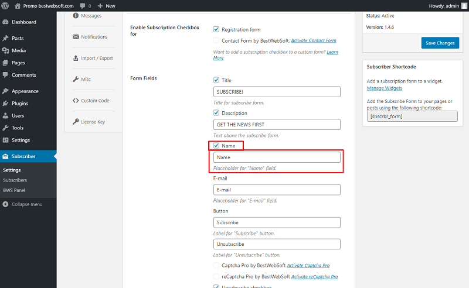Click the GET THE NEWS FIRST description field
This screenshot has width=469, height=288.
pos(277,124)
